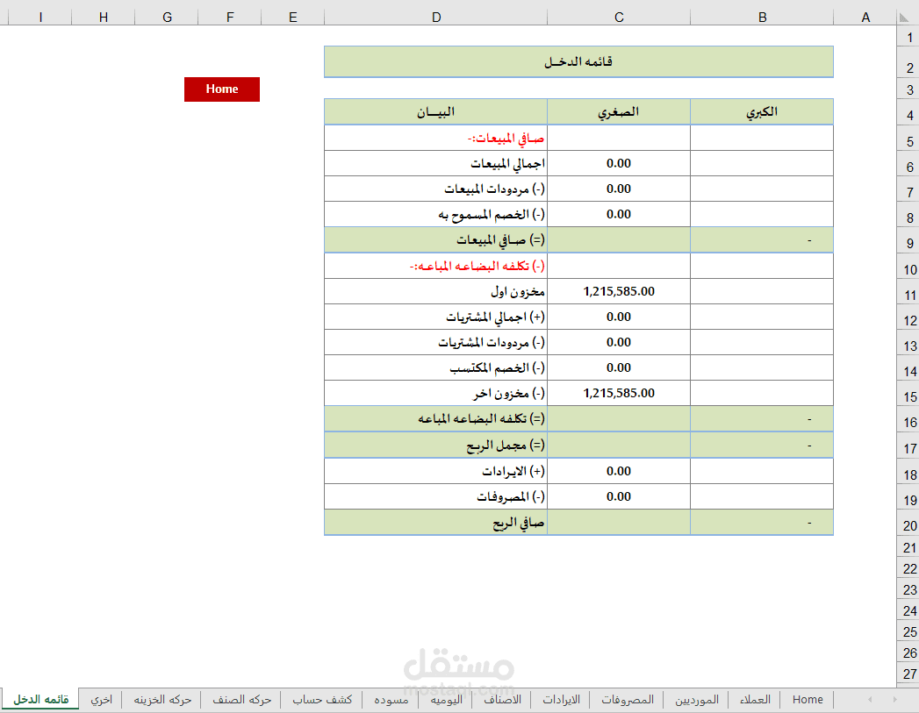Select column I header

(x=39, y=18)
